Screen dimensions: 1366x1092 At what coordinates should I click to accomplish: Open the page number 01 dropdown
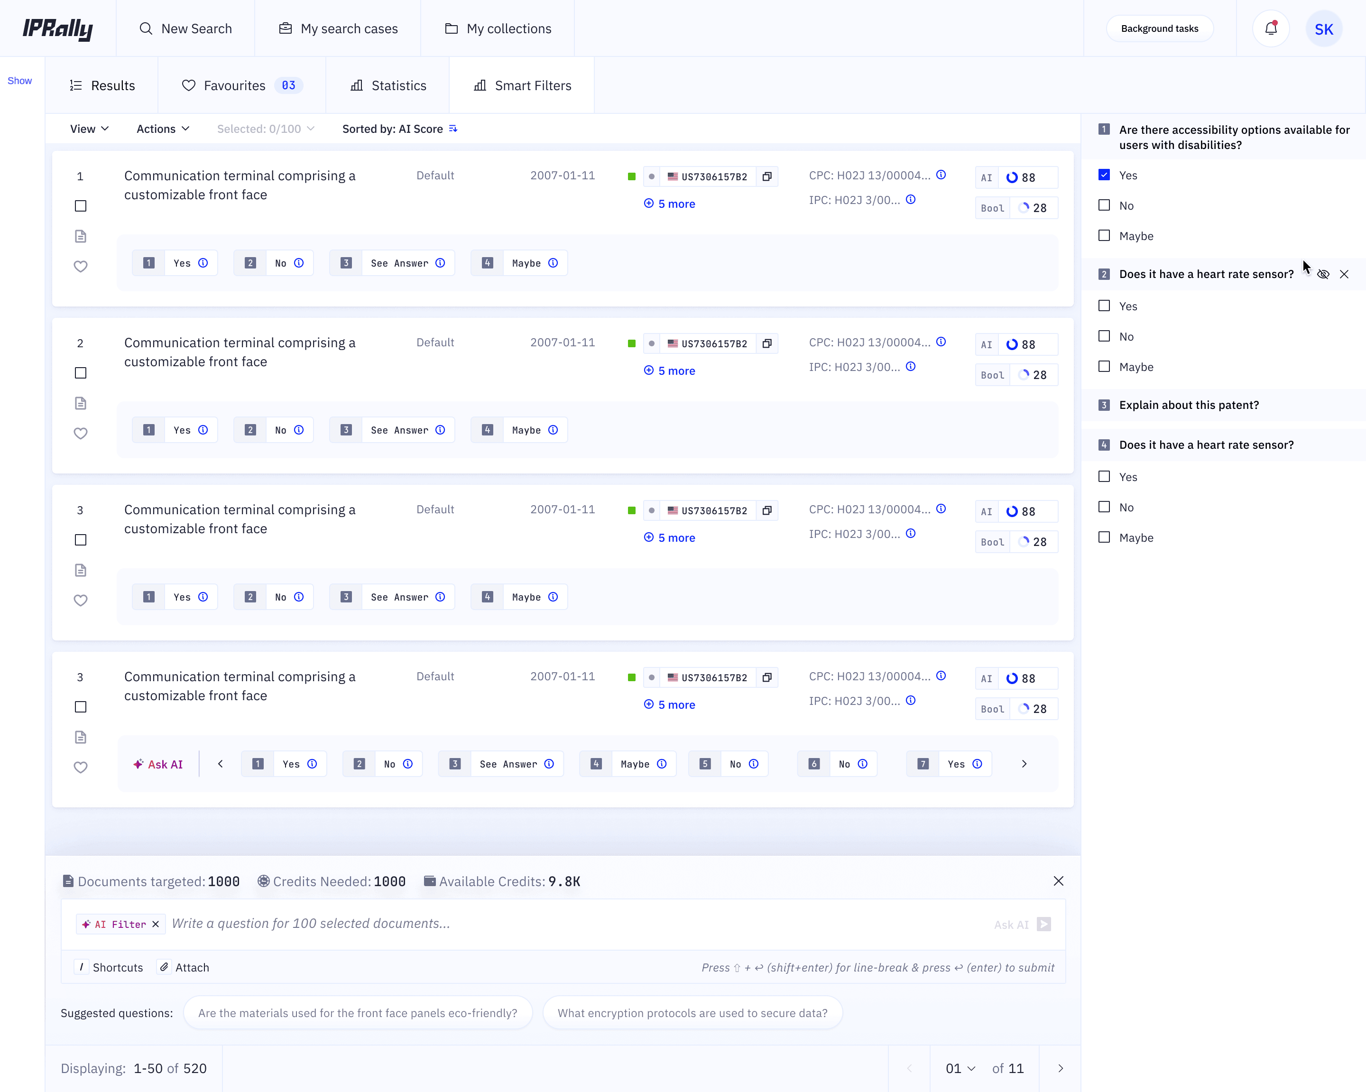(x=960, y=1069)
